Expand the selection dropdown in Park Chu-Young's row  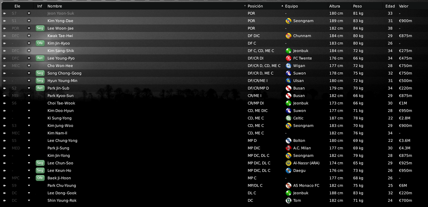pyautogui.click(x=29, y=186)
